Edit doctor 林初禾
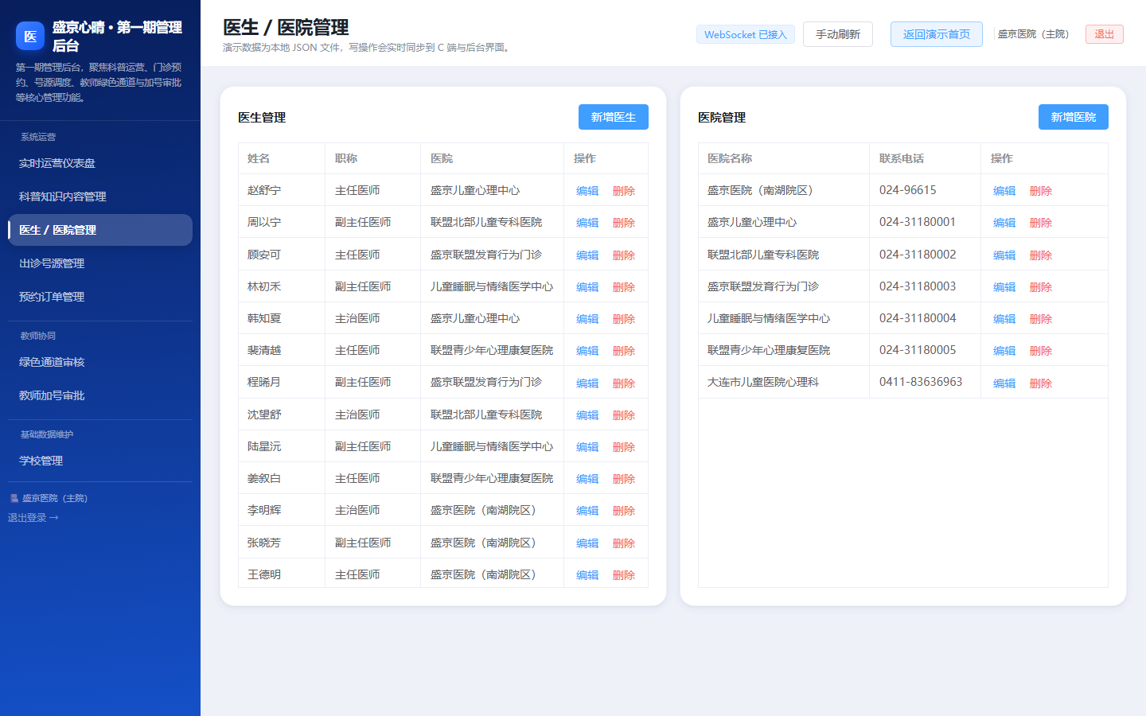This screenshot has height=716, width=1146. click(x=587, y=287)
